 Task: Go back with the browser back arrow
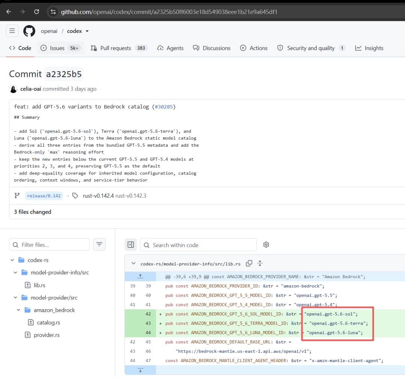pos(9,12)
